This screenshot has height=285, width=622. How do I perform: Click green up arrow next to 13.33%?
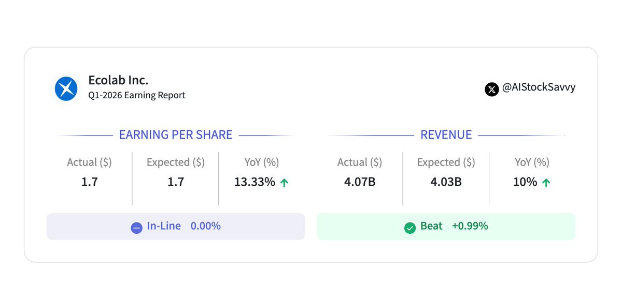[x=284, y=183]
